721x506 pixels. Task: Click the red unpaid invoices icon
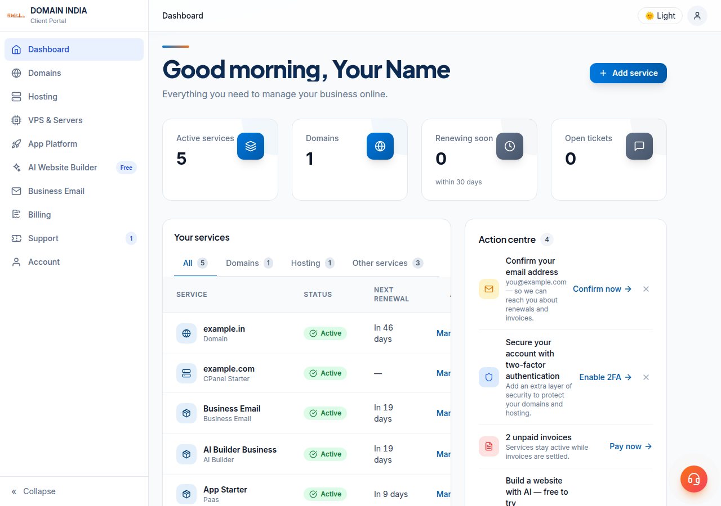[489, 446]
